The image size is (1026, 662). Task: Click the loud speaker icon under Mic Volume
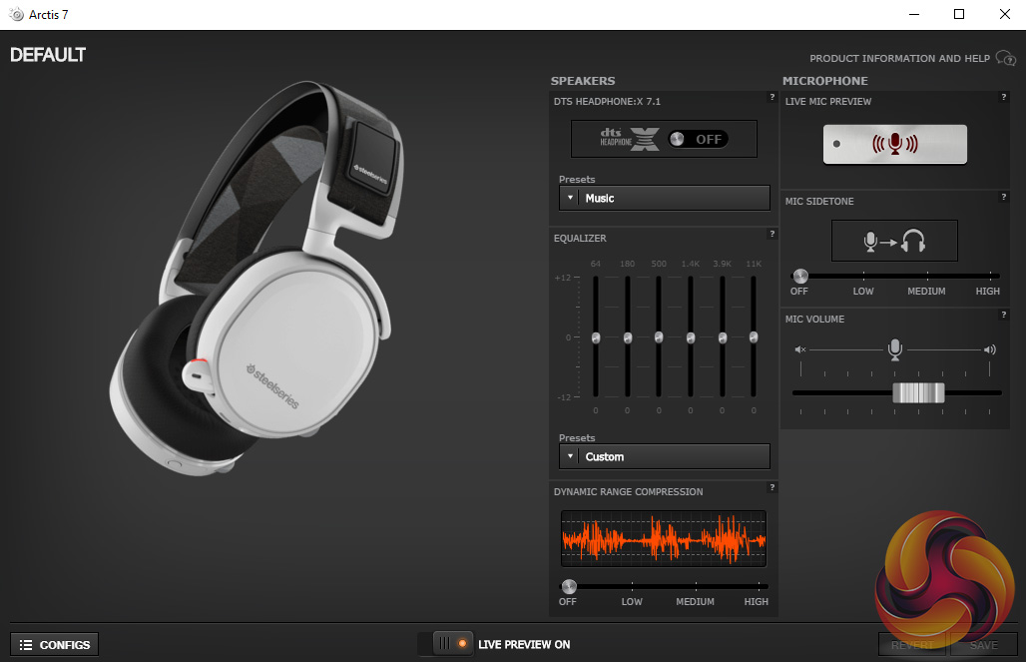click(989, 349)
